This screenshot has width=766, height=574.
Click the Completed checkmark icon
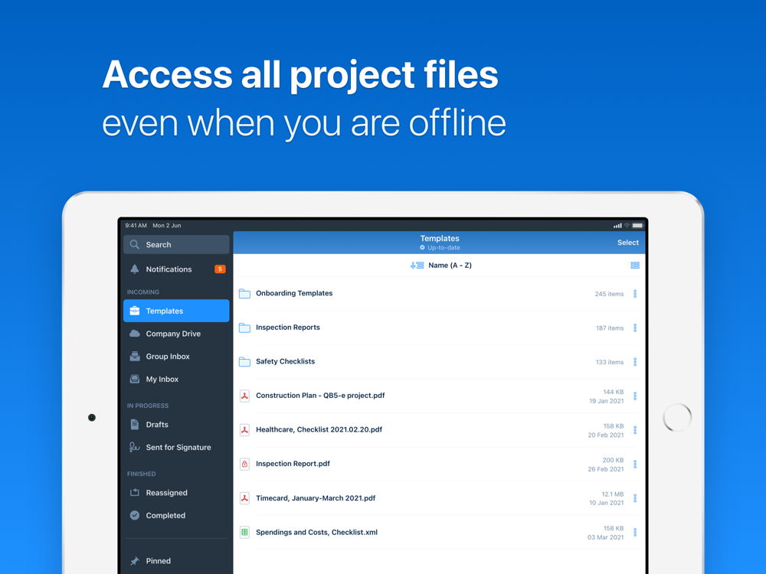click(135, 515)
